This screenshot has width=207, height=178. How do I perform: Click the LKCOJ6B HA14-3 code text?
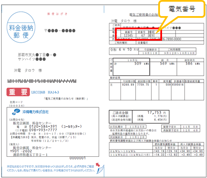pos(45,92)
